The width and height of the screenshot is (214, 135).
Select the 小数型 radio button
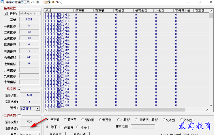(119, 120)
